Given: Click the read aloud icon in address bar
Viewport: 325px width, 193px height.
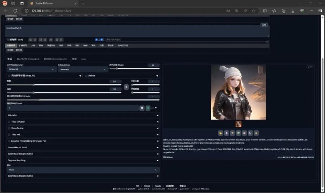Looking at the screenshot, I should (x=245, y=11).
